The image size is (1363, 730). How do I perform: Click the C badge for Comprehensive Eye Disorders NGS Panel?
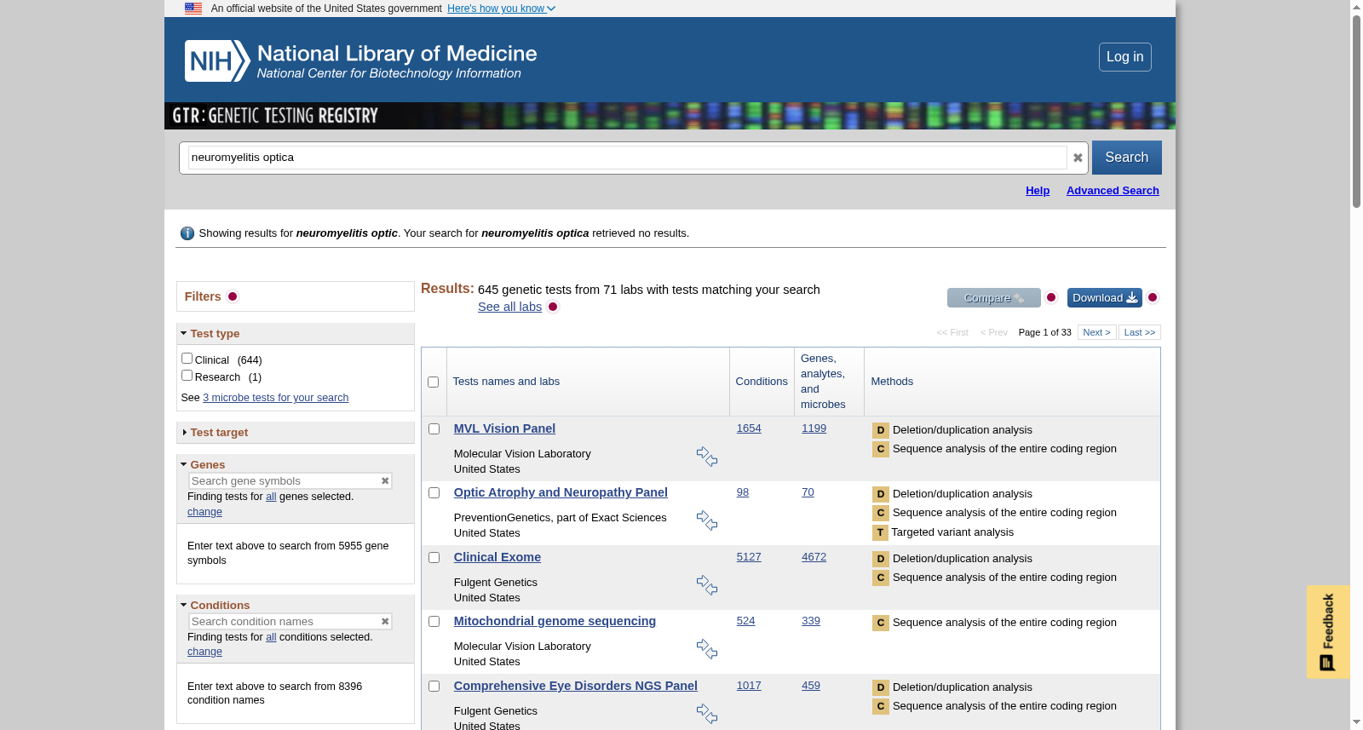pyautogui.click(x=881, y=706)
